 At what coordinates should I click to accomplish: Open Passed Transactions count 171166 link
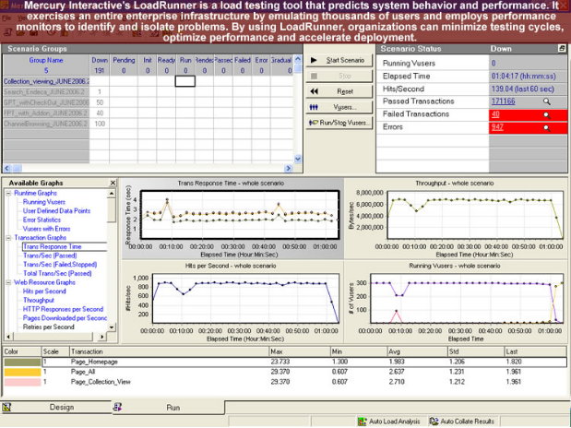(503, 101)
